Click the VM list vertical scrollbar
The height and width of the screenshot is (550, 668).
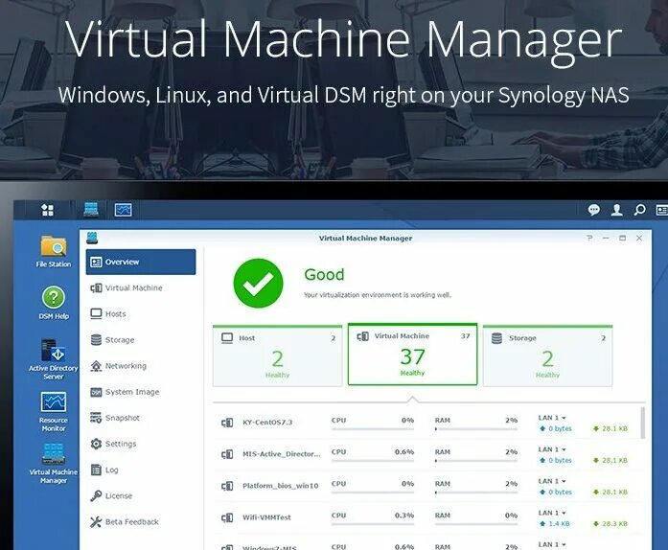click(x=643, y=423)
